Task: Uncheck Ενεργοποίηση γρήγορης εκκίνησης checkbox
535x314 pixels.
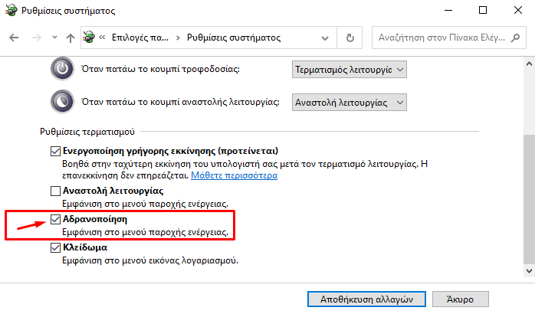Action: [55, 151]
